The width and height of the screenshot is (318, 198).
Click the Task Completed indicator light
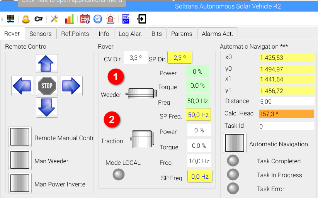click(233, 161)
